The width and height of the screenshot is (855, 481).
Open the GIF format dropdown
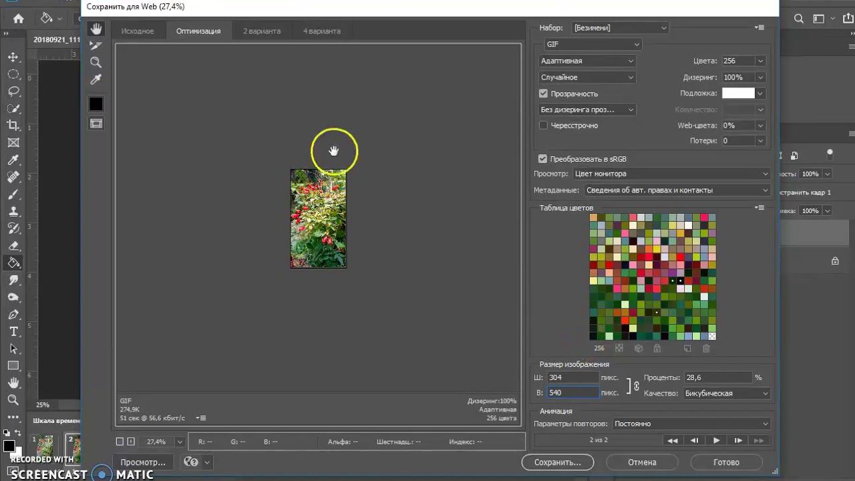[x=592, y=44]
